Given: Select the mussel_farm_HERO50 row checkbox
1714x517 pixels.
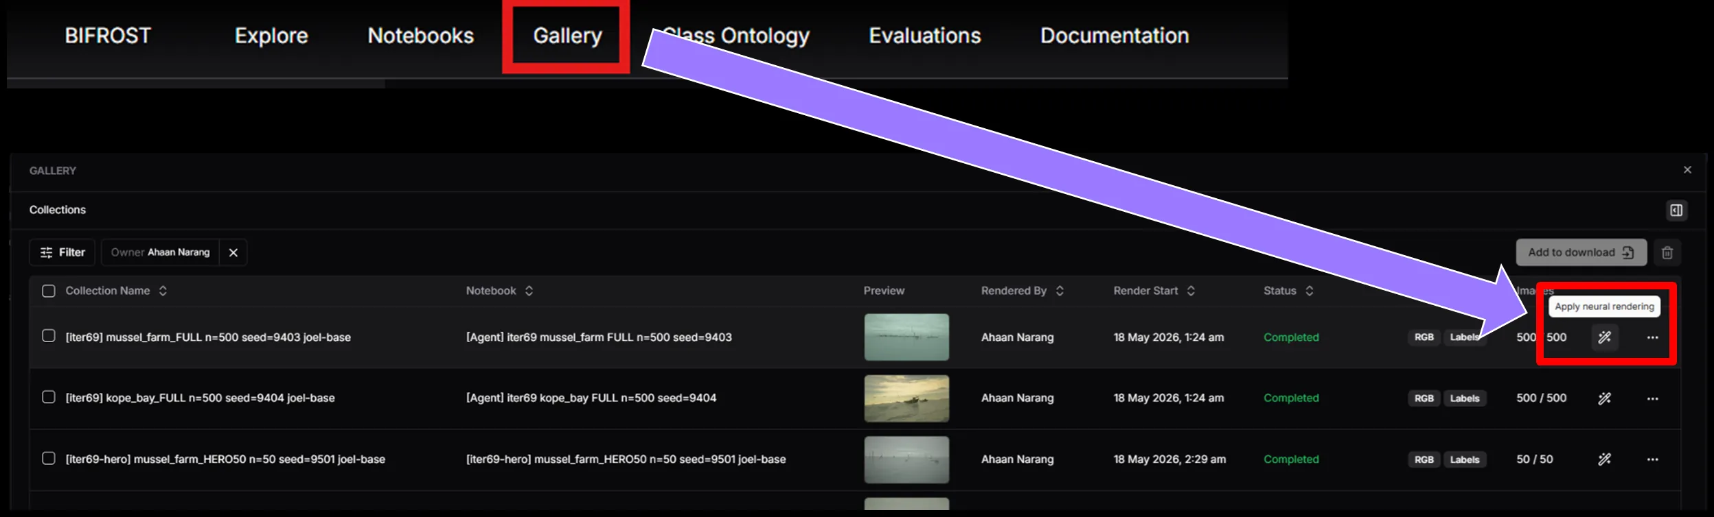Looking at the screenshot, I should point(49,458).
